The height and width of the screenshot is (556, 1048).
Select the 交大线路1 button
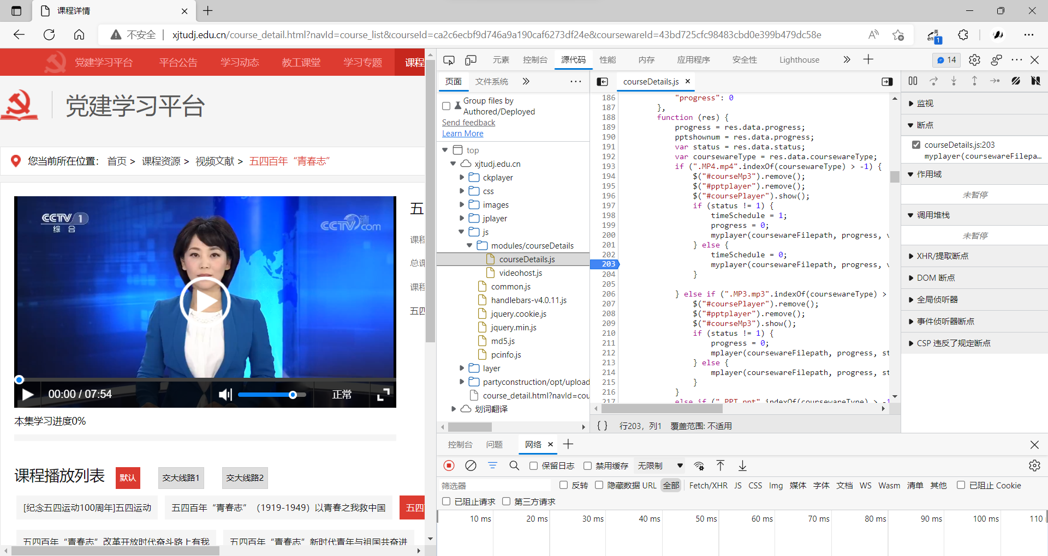pyautogui.click(x=181, y=478)
